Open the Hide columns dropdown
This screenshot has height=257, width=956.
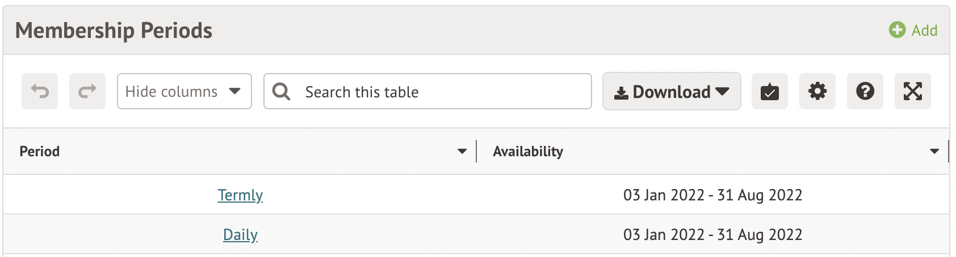184,91
